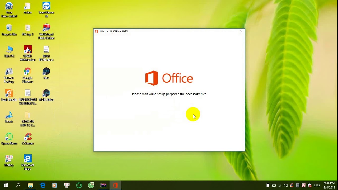The width and height of the screenshot is (338, 190).
Task: Launch Nox desktop shortcut
Action: (x=46, y=73)
